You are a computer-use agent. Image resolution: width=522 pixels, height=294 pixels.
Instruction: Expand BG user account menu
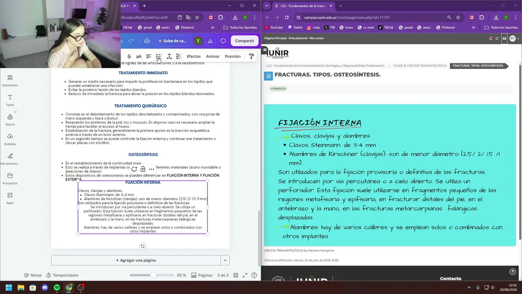click(x=515, y=38)
